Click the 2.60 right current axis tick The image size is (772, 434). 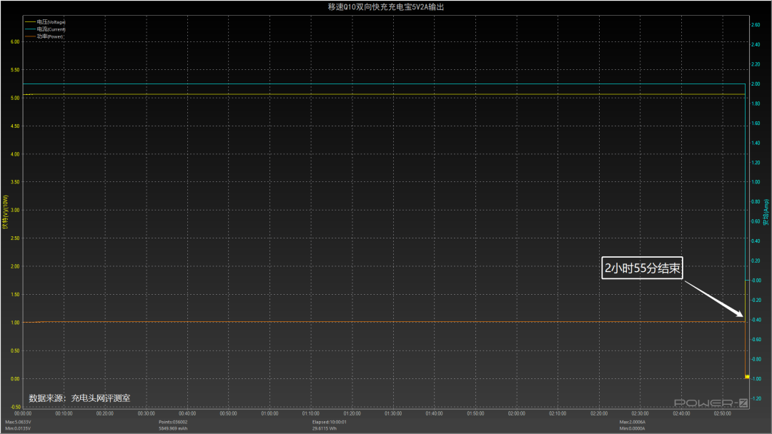pos(756,25)
